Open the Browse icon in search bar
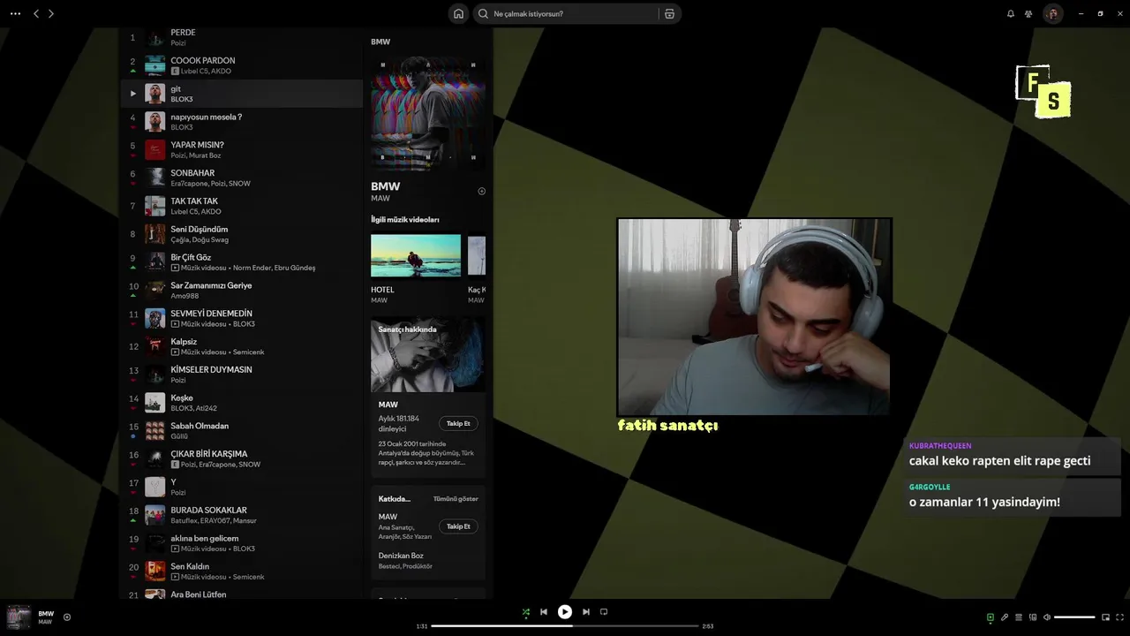 tap(669, 13)
